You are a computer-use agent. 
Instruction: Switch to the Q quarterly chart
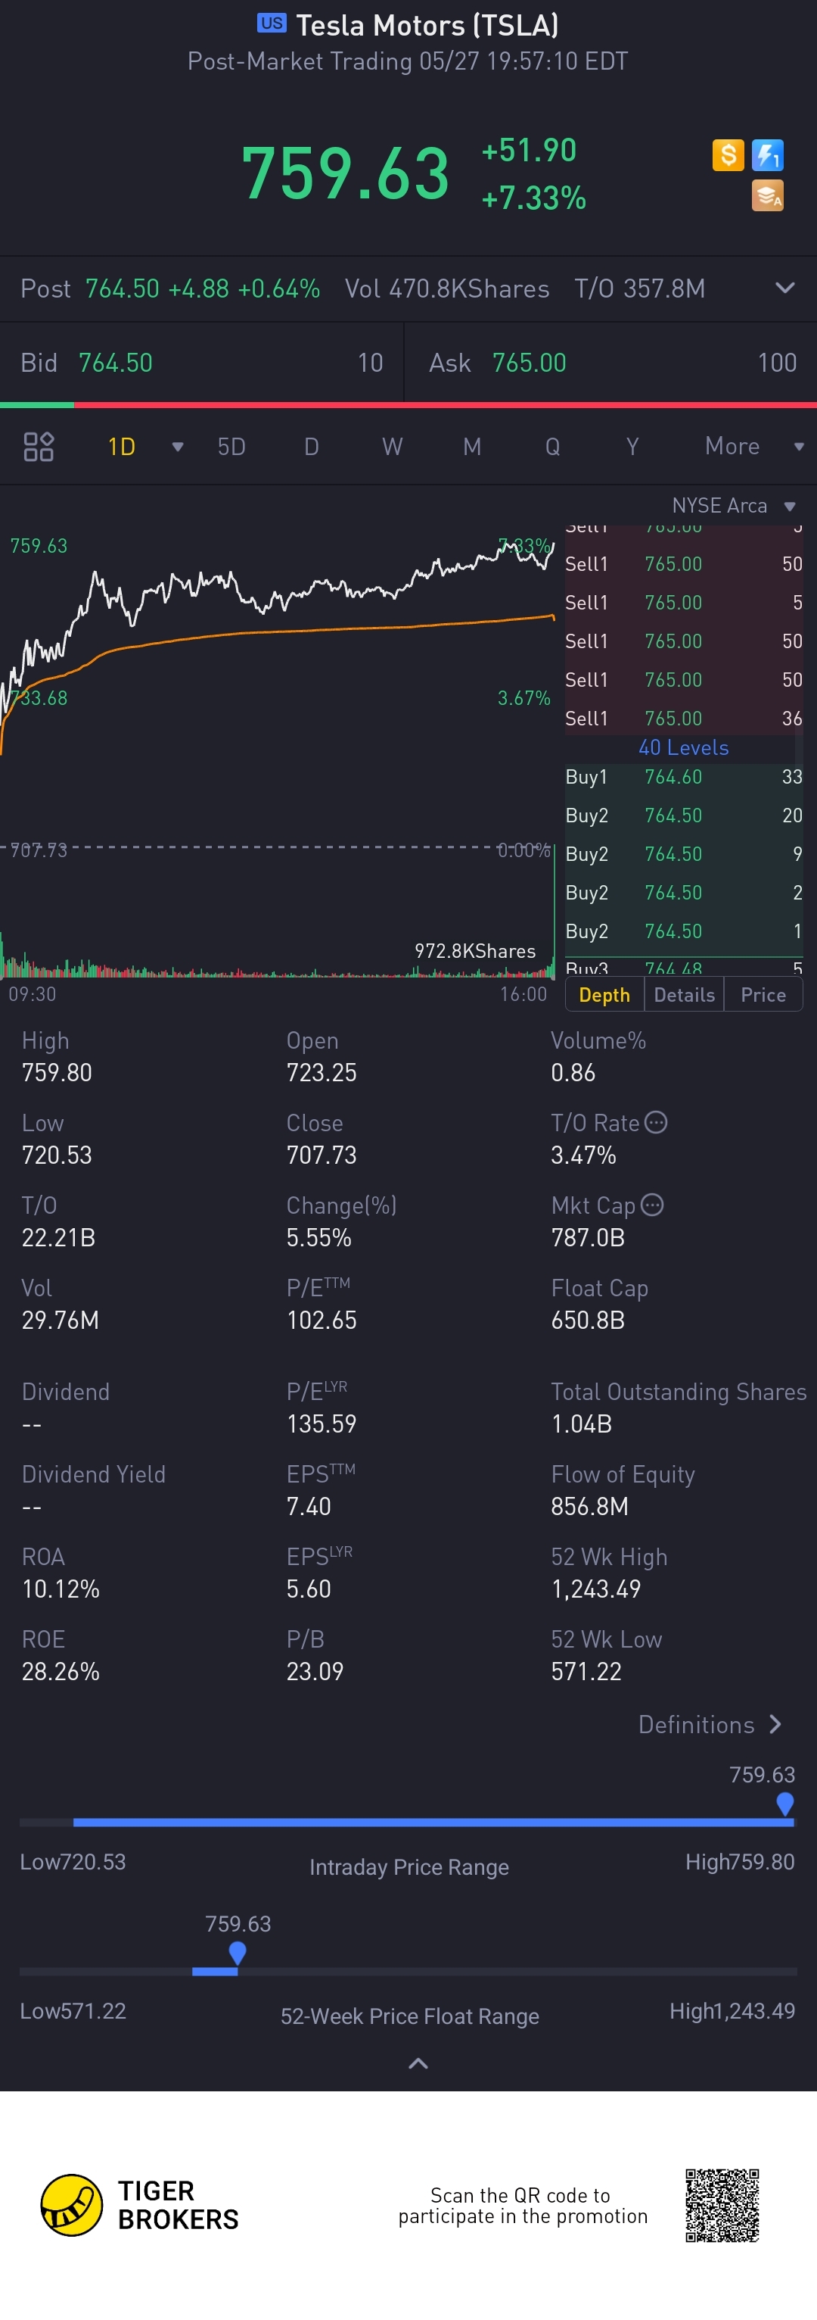(x=552, y=447)
